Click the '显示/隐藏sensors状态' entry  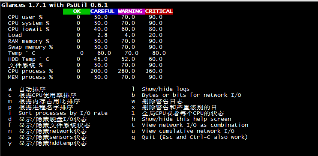pos(53,137)
